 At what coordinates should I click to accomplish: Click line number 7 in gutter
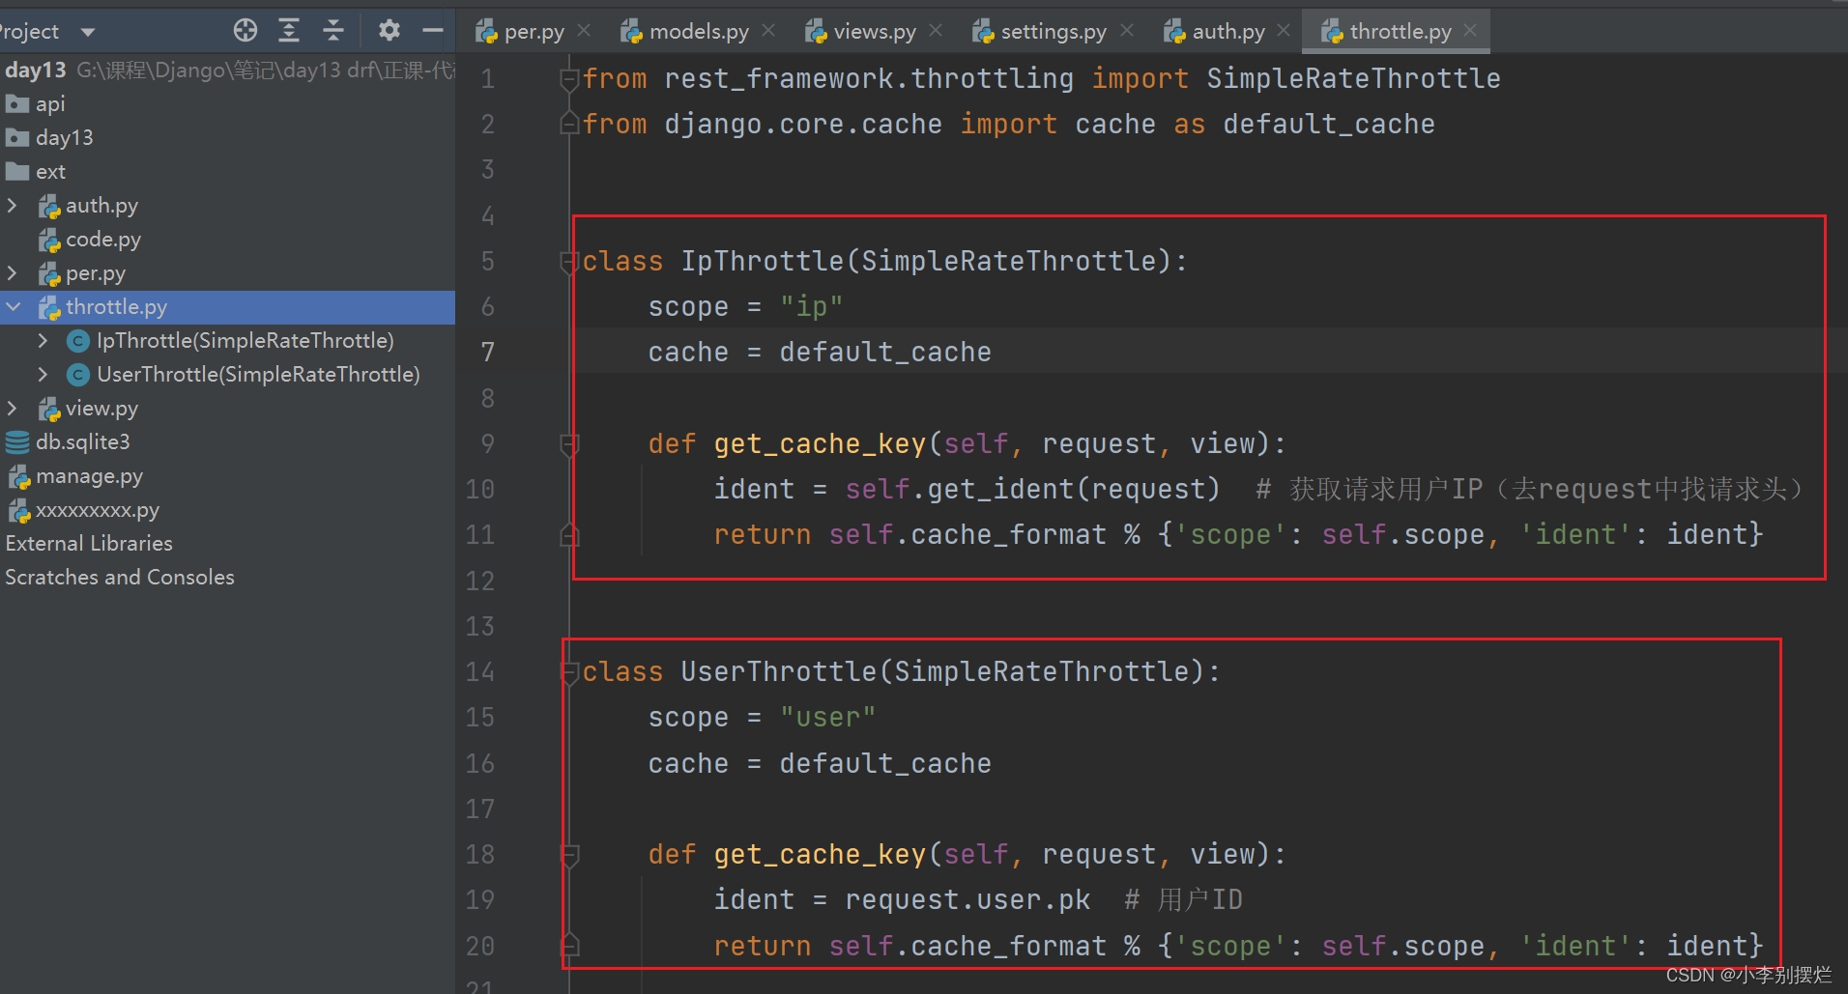488,352
